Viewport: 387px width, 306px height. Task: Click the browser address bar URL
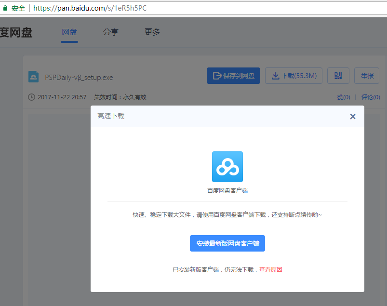coord(90,8)
